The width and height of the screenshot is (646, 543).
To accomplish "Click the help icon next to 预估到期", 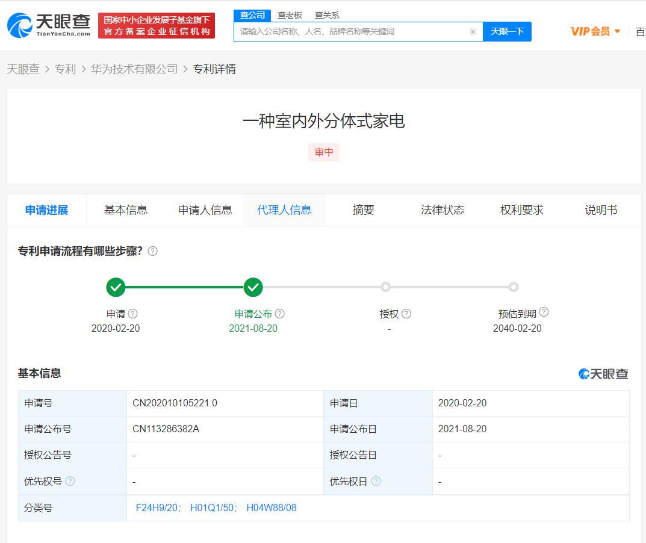I will [544, 312].
